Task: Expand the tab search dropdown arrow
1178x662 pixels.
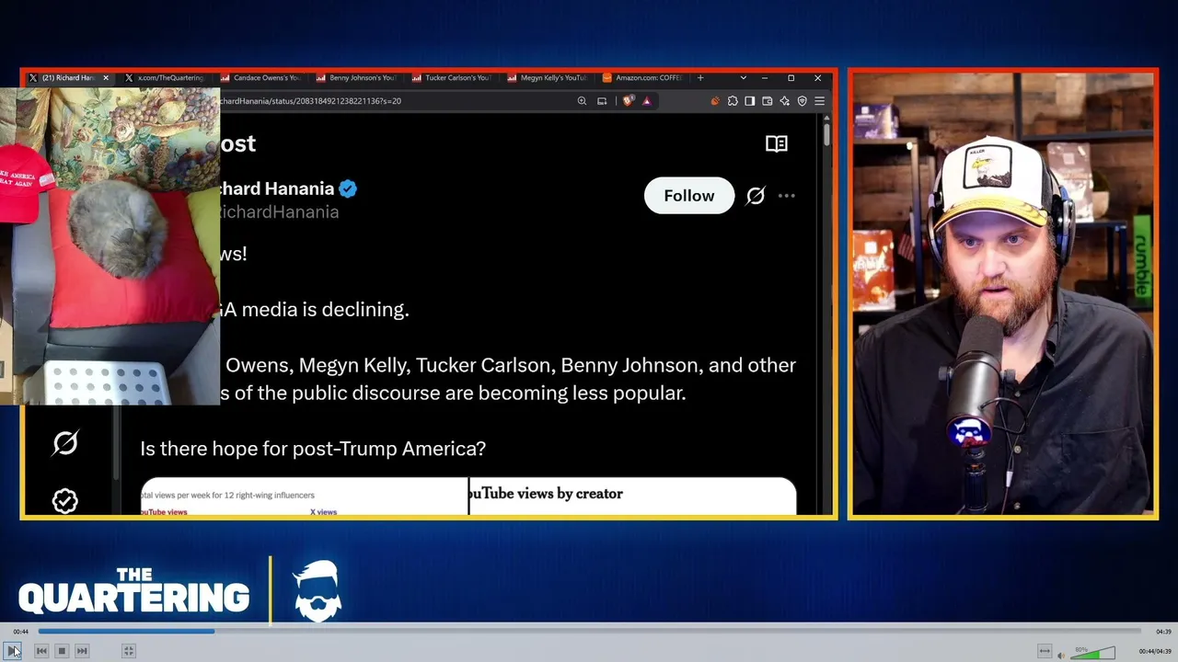Action: pos(744,78)
